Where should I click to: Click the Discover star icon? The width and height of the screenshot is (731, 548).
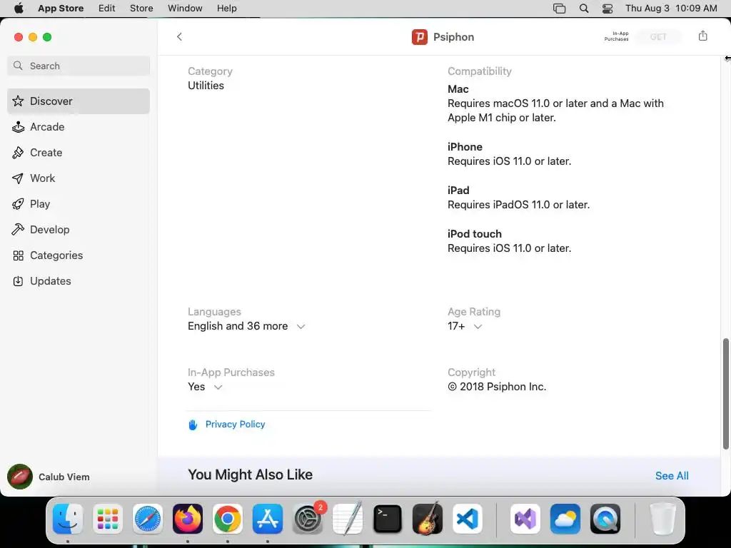[18, 101]
